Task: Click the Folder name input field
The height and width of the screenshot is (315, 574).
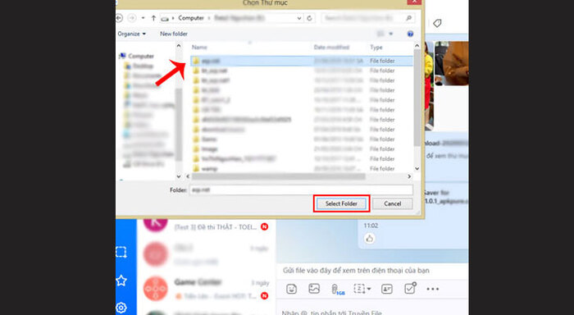Action: click(x=301, y=190)
